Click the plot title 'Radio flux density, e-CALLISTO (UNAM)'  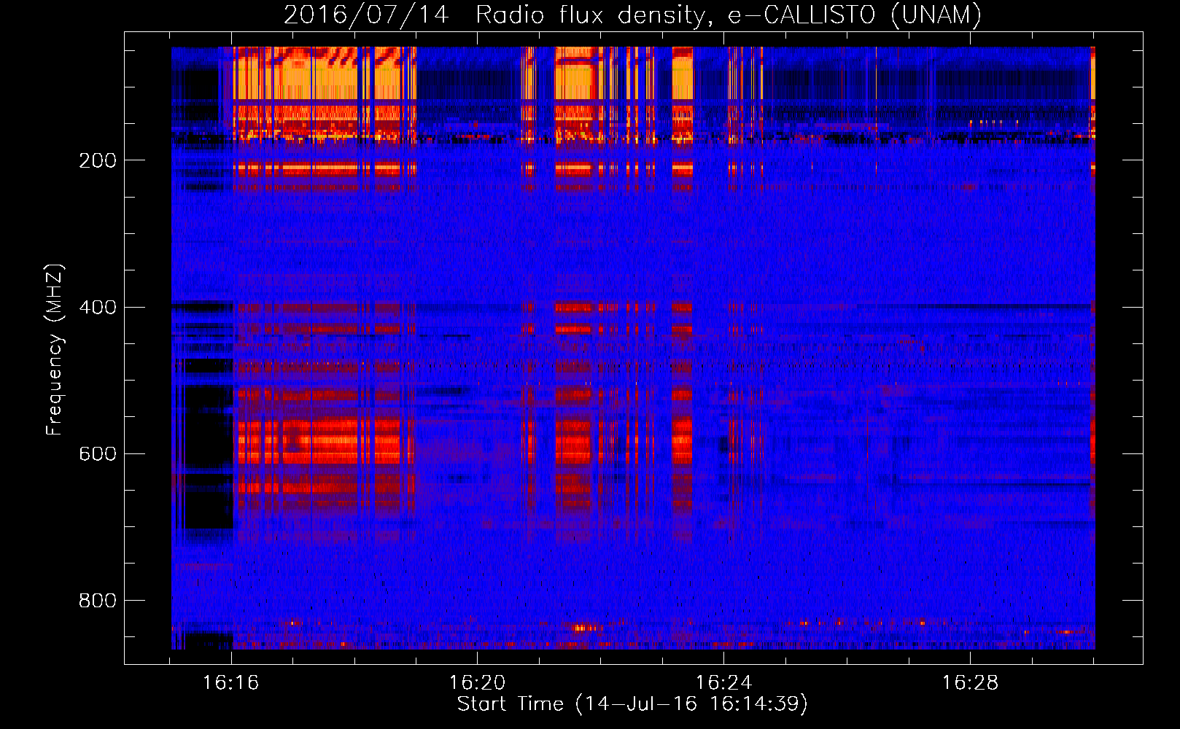pyautogui.click(x=729, y=15)
